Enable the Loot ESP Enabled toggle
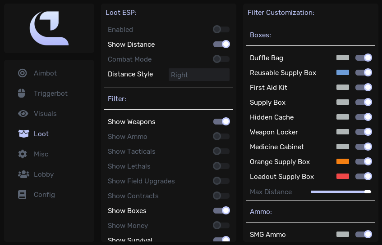382x245 pixels. tap(221, 29)
